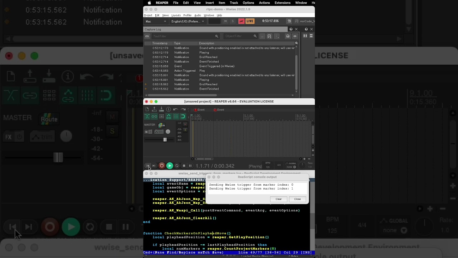This screenshot has width=458, height=258.
Task: Click the playback rate knob
Action: pyautogui.click(x=302, y=165)
